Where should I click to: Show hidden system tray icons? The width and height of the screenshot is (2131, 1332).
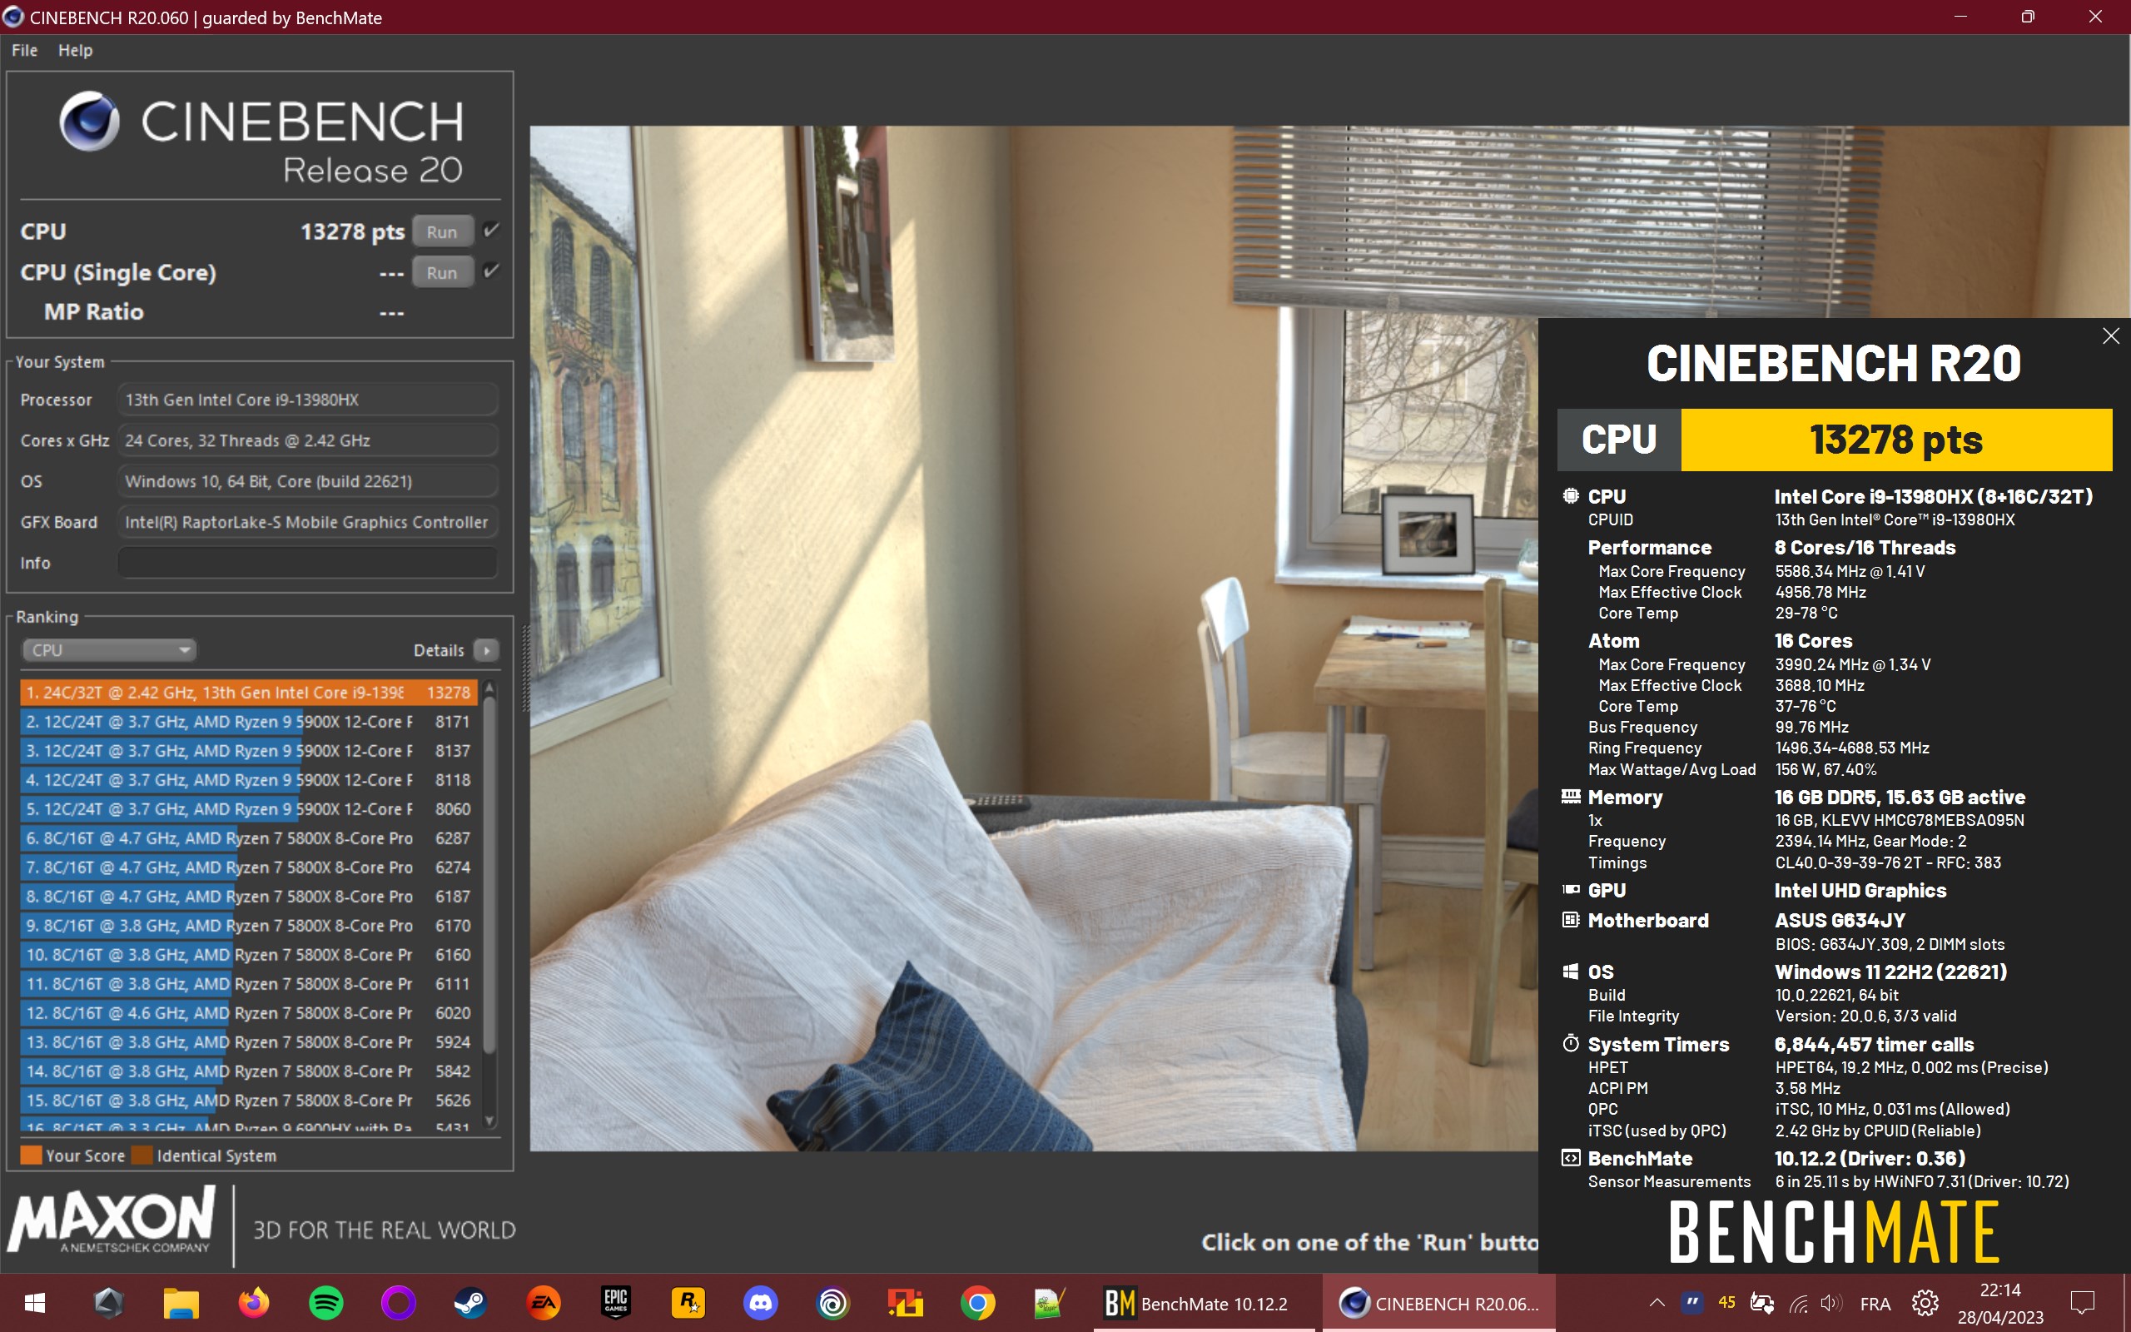coord(1657,1303)
